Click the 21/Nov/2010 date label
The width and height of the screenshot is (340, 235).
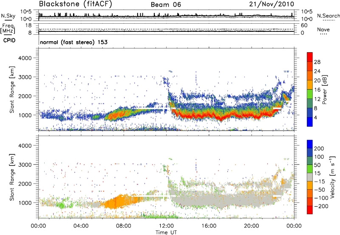click(272, 4)
